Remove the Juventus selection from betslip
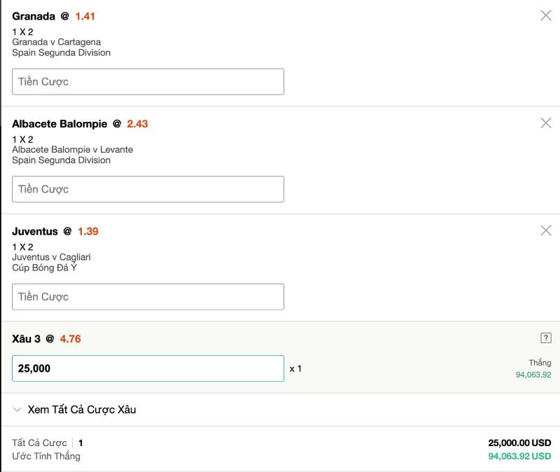This screenshot has width=560, height=472. tap(546, 230)
